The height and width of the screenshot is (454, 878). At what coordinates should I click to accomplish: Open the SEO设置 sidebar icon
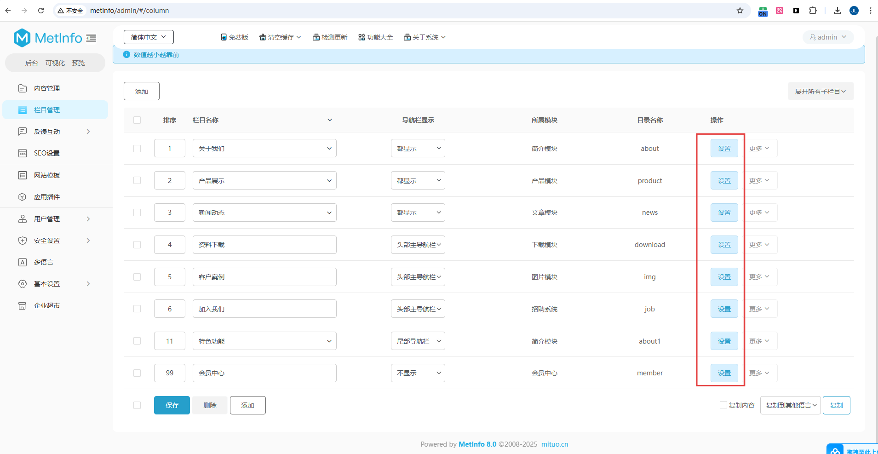pyautogui.click(x=22, y=153)
